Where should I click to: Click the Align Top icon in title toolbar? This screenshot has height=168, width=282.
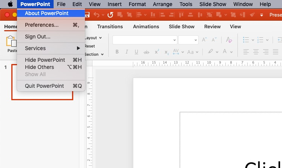[181, 15]
